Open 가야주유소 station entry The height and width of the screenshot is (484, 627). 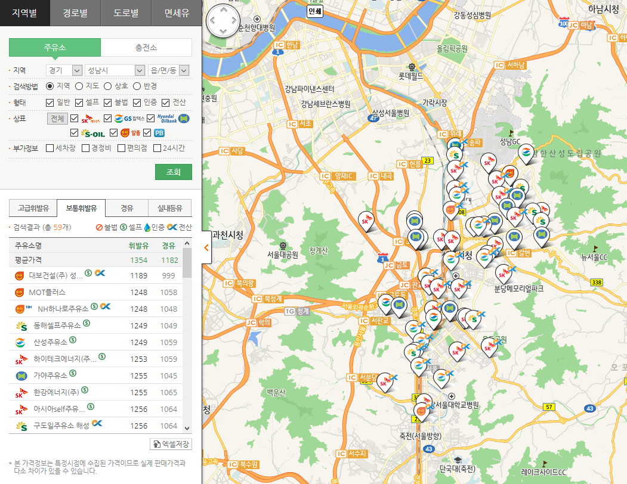95,376
